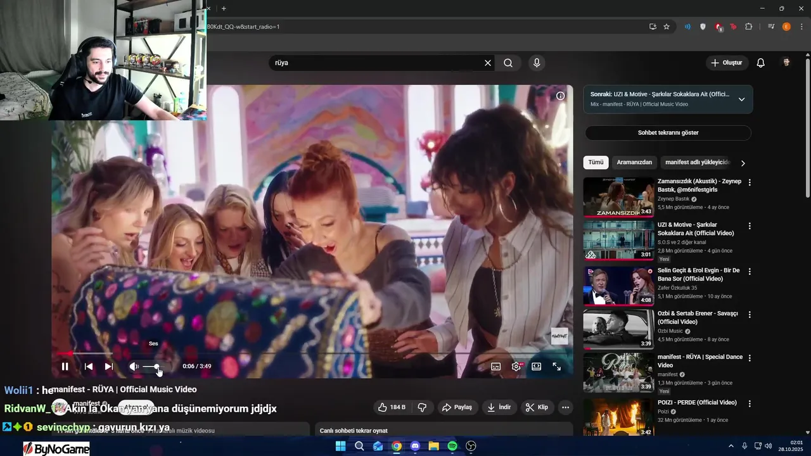This screenshot has width=811, height=456.
Task: Select the 'Tümü' filter chip
Action: pyautogui.click(x=596, y=162)
